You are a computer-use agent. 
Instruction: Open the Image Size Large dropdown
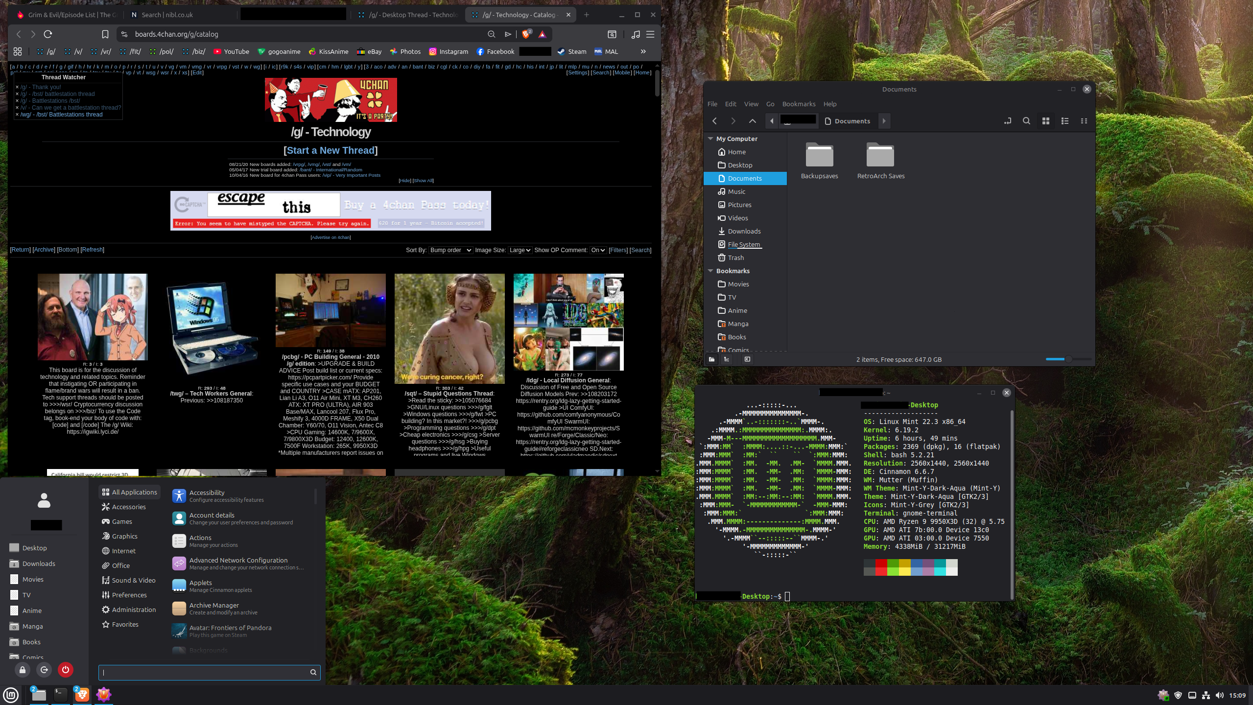click(x=520, y=250)
